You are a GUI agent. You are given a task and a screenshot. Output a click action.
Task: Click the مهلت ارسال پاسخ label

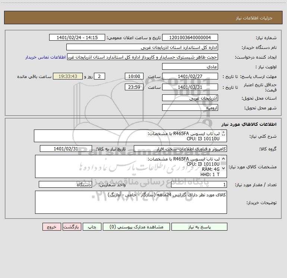258,76
